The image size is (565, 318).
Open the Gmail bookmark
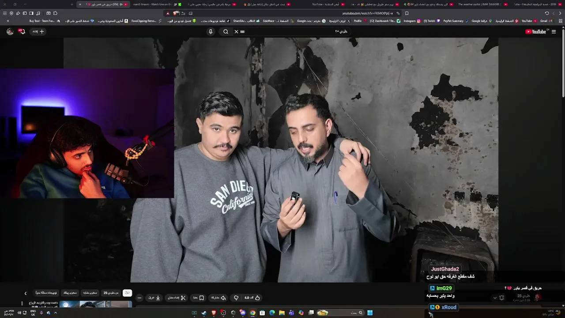(546, 21)
